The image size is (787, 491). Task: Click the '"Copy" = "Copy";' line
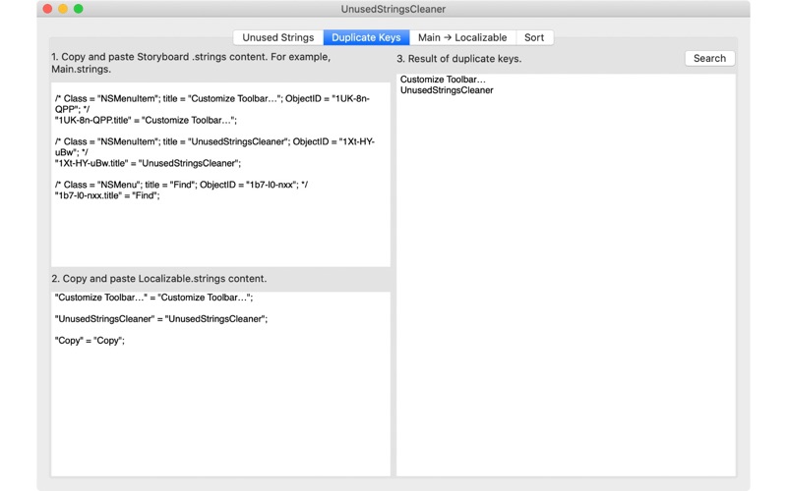[x=90, y=340]
